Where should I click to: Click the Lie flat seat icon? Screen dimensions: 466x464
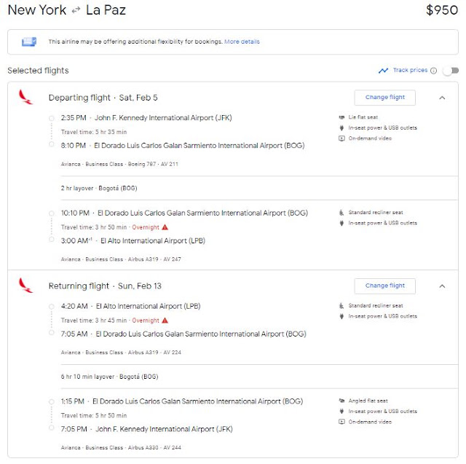coord(341,117)
